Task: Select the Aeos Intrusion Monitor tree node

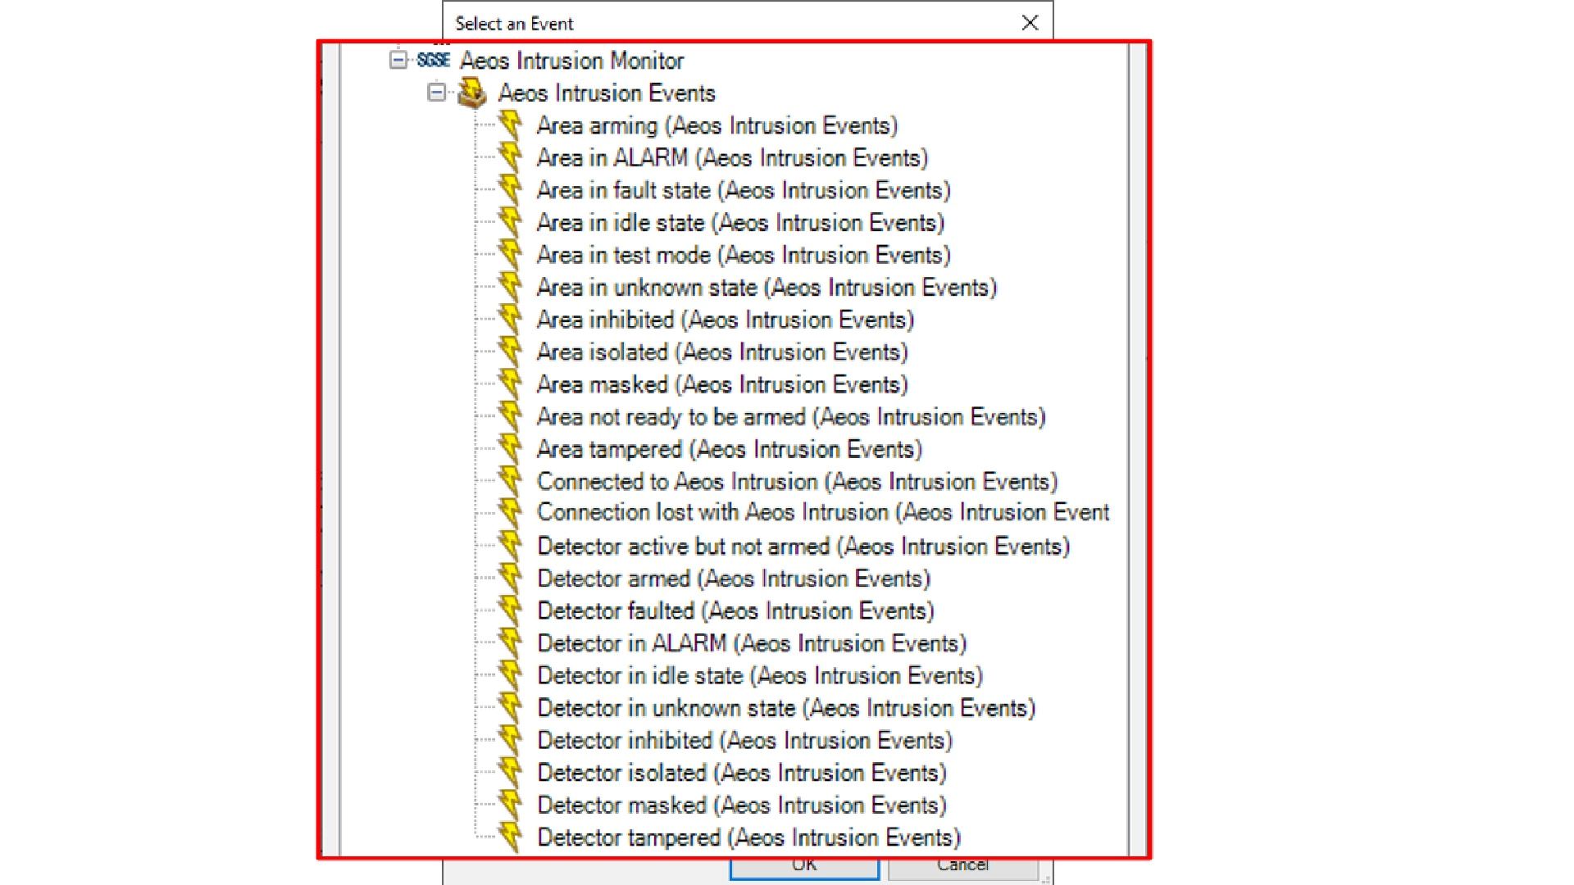Action: coord(571,60)
